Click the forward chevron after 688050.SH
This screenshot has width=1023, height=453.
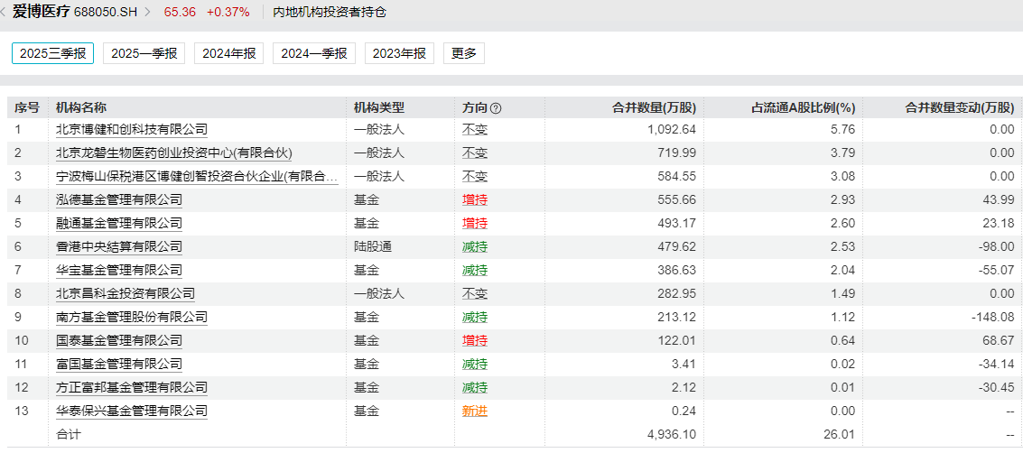pos(147,13)
